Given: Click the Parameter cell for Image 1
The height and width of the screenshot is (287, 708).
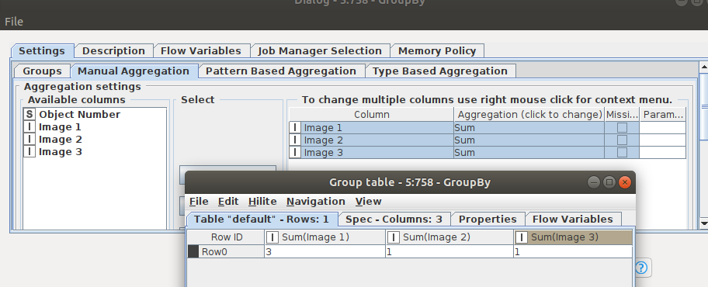Looking at the screenshot, I should tap(663, 128).
